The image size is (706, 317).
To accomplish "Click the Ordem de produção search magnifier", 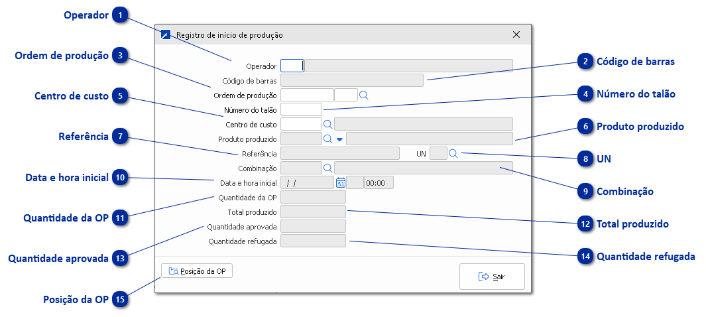I will 363,95.
